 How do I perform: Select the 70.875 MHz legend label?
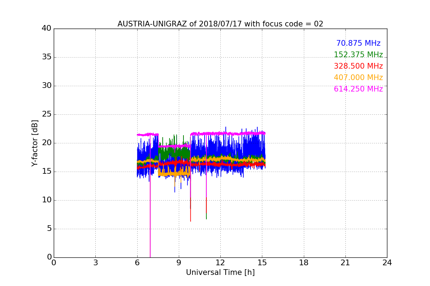point(358,43)
